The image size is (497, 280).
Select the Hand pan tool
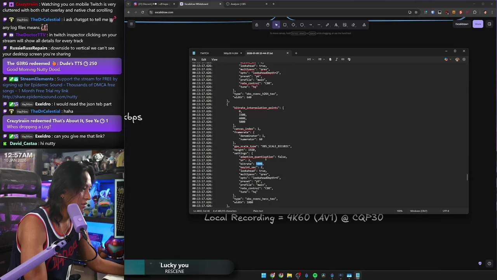coord(268,25)
